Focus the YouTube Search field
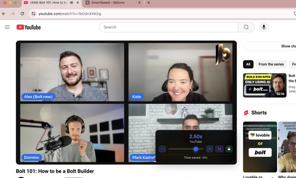Image resolution: width=296 pixels, height=178 pixels. 169,27
